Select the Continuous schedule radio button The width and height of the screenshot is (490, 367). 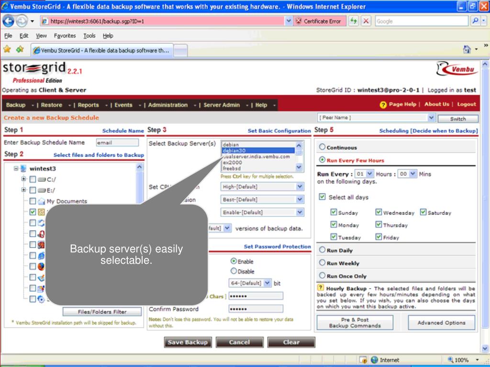click(322, 147)
